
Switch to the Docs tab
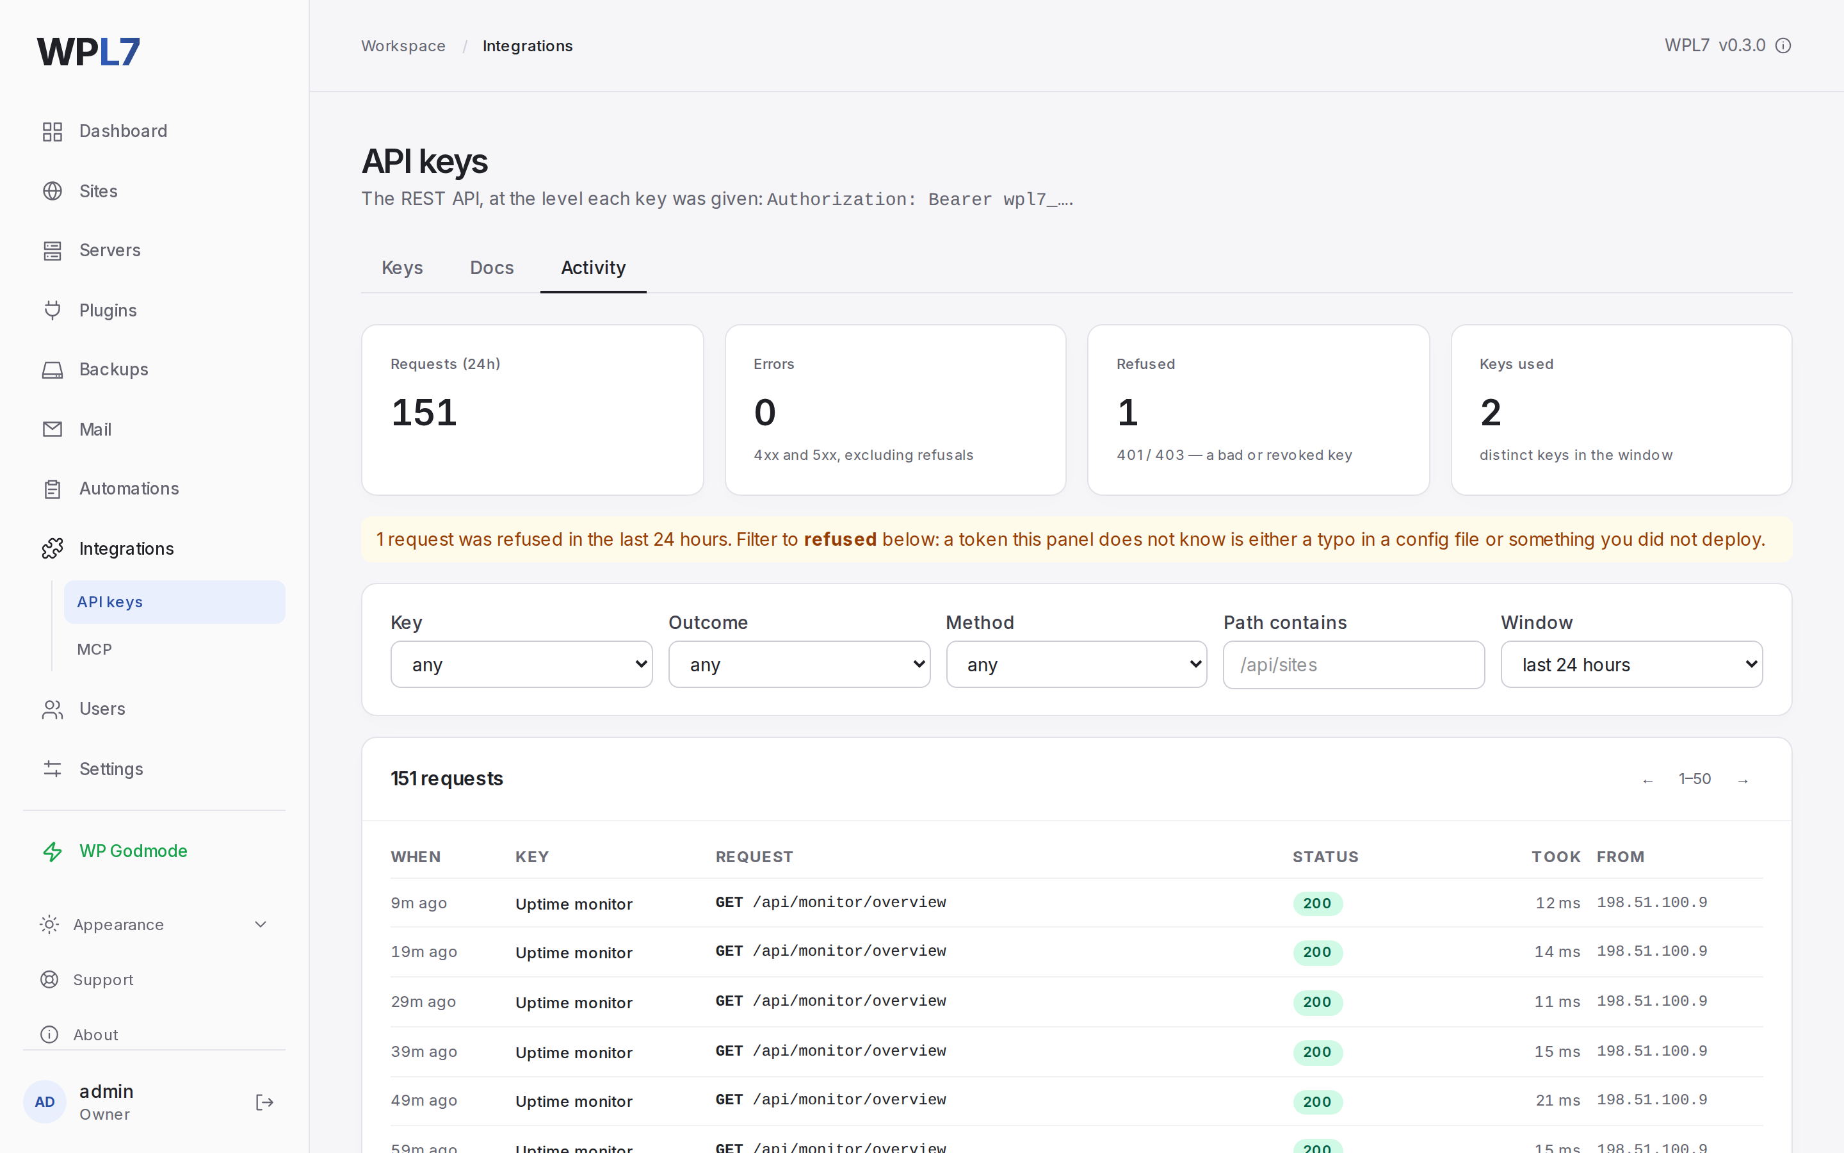[492, 268]
